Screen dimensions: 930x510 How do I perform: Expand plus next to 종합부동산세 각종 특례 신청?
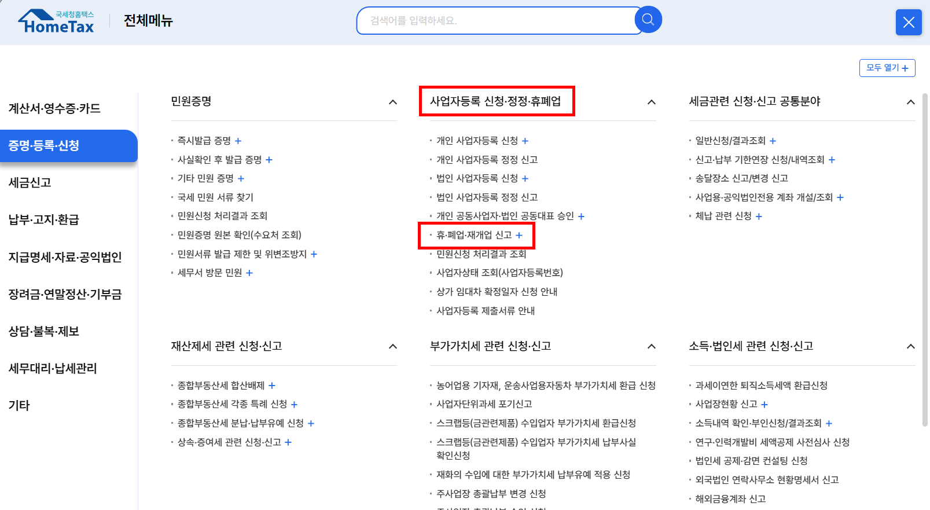click(x=294, y=405)
